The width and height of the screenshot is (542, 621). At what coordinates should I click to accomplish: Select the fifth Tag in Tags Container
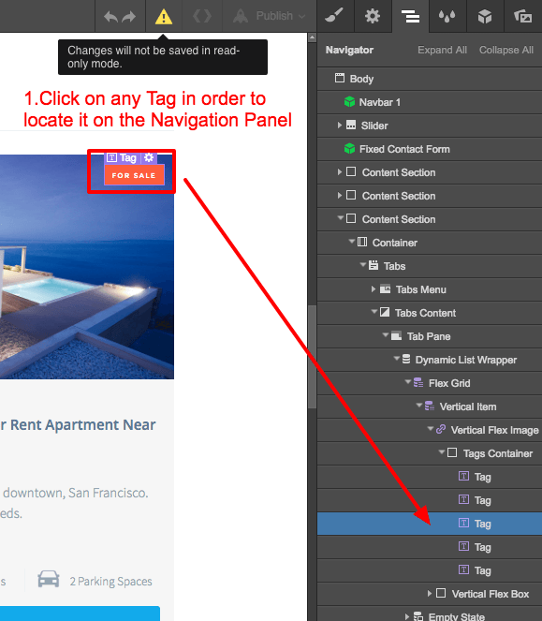(430, 570)
